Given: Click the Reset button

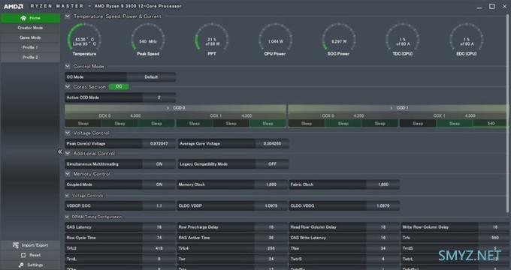Looking at the screenshot, I should [30, 255].
